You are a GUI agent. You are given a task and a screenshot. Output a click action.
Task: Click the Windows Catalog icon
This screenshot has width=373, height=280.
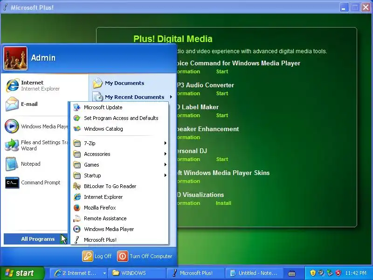(77, 129)
